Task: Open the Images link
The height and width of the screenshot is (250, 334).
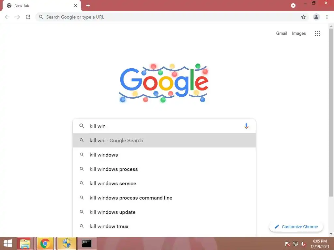Action: [x=299, y=34]
